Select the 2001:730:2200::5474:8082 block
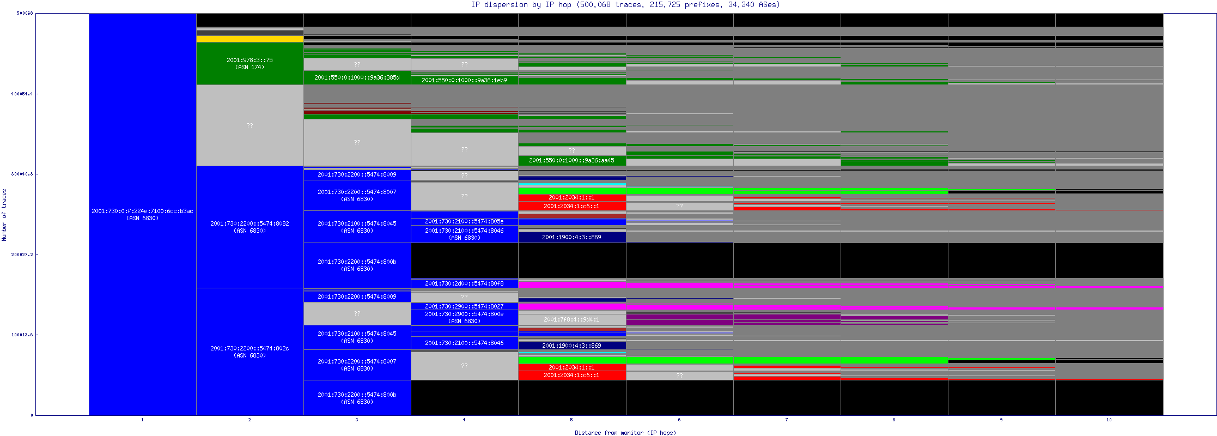 pyautogui.click(x=250, y=227)
